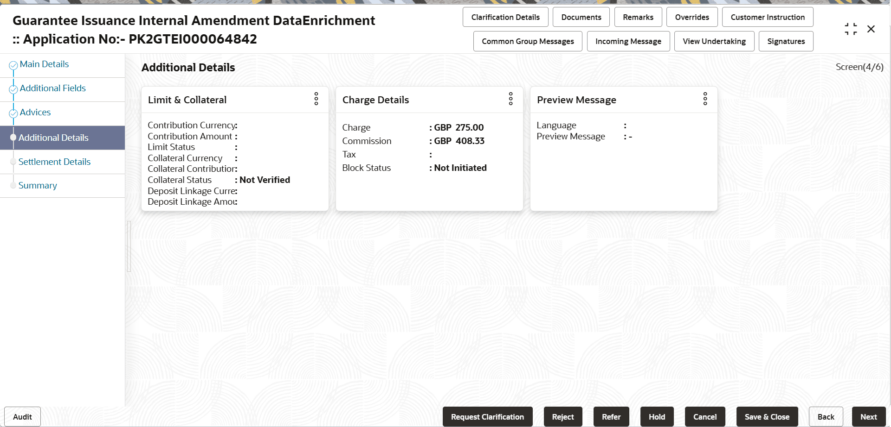The image size is (891, 427).
Task: Click the Advices completed step icon
Action: pos(13,113)
